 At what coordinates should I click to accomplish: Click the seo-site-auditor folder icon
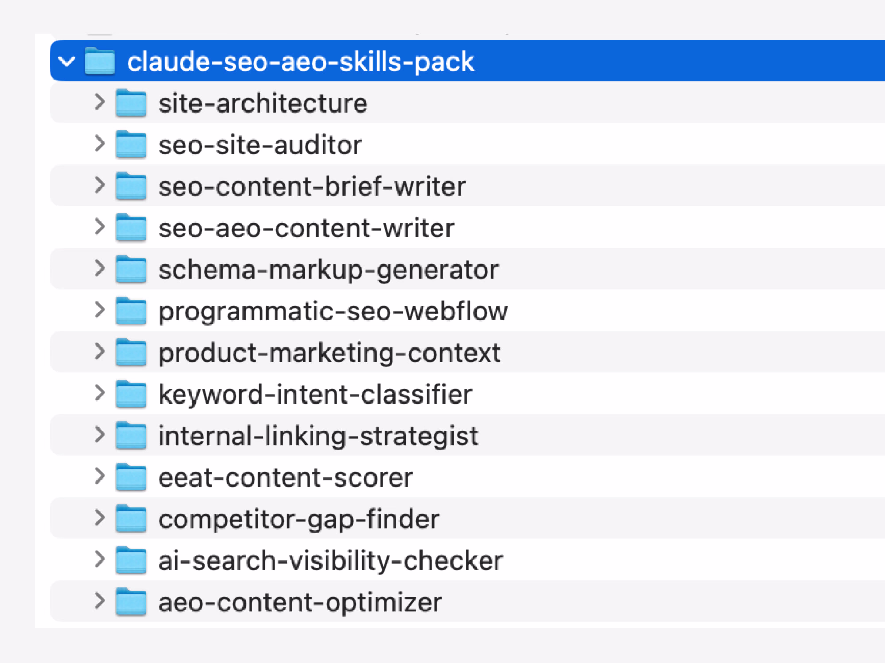tap(131, 145)
